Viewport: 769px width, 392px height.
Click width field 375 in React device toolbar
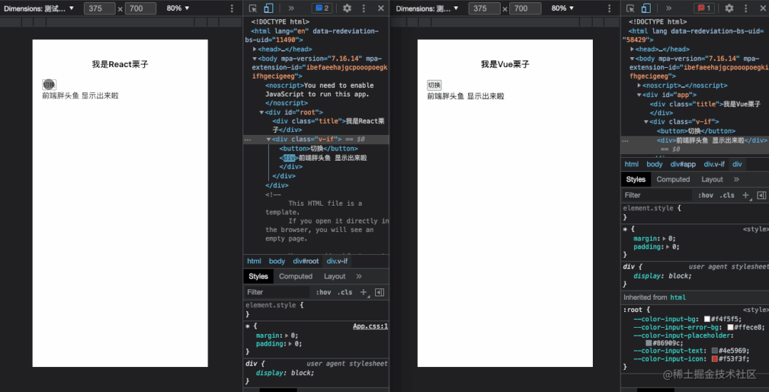click(100, 9)
